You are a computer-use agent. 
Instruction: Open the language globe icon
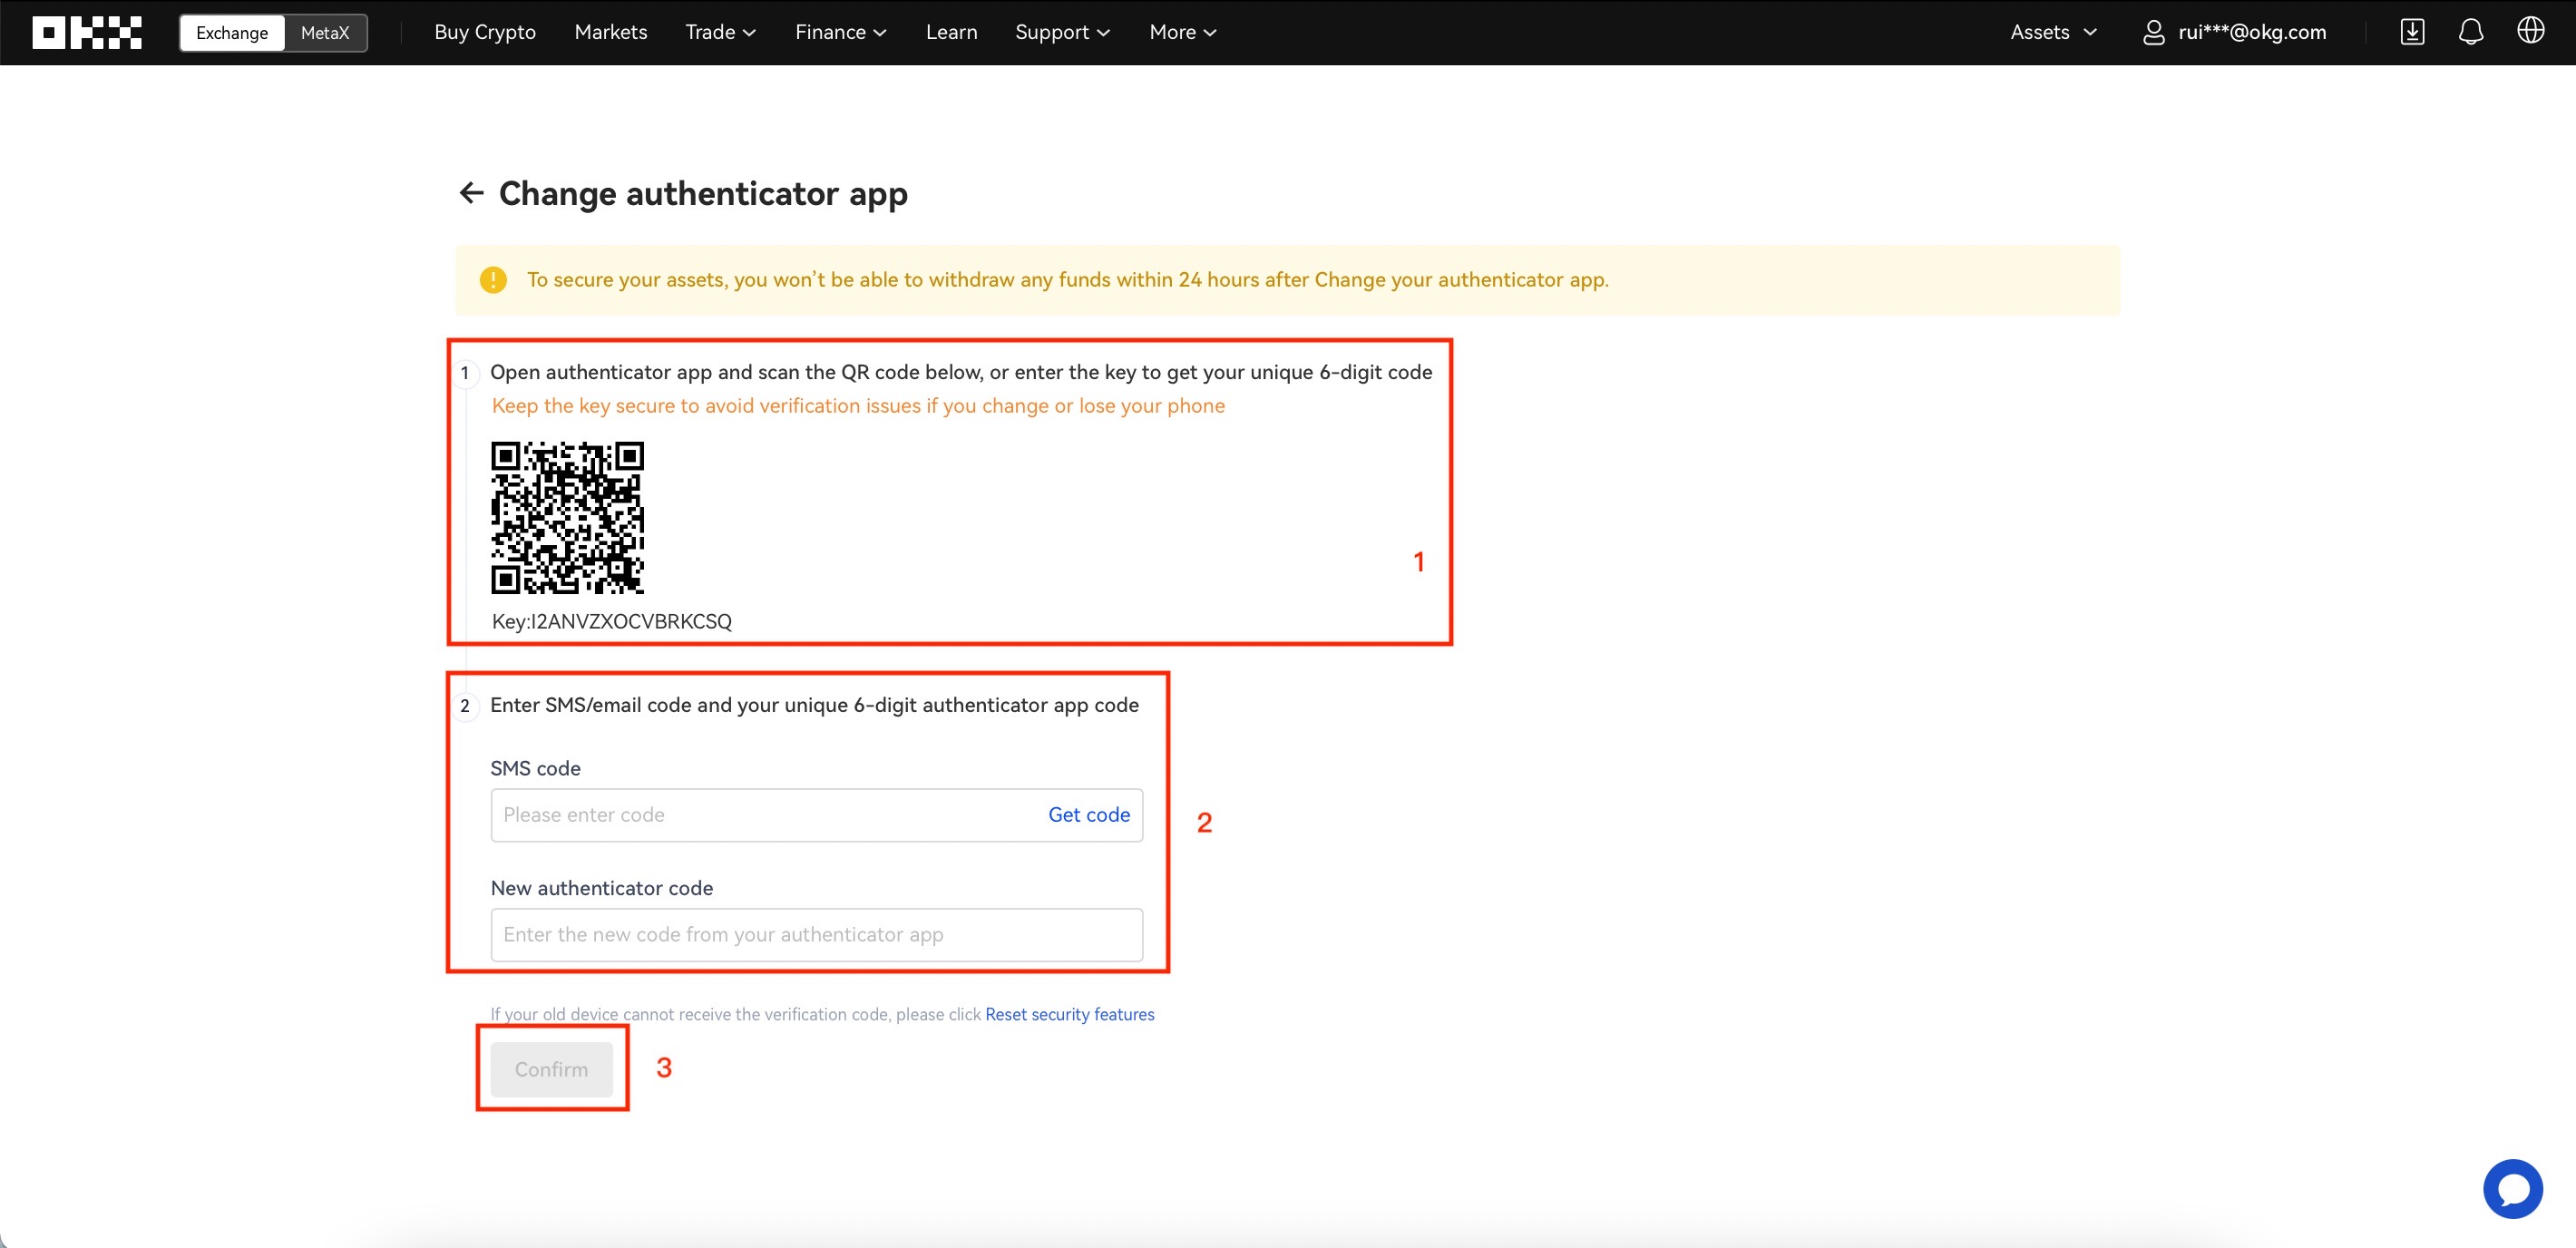point(2531,31)
